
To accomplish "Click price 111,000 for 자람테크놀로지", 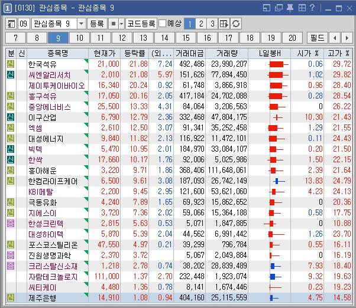I will click(107, 277).
